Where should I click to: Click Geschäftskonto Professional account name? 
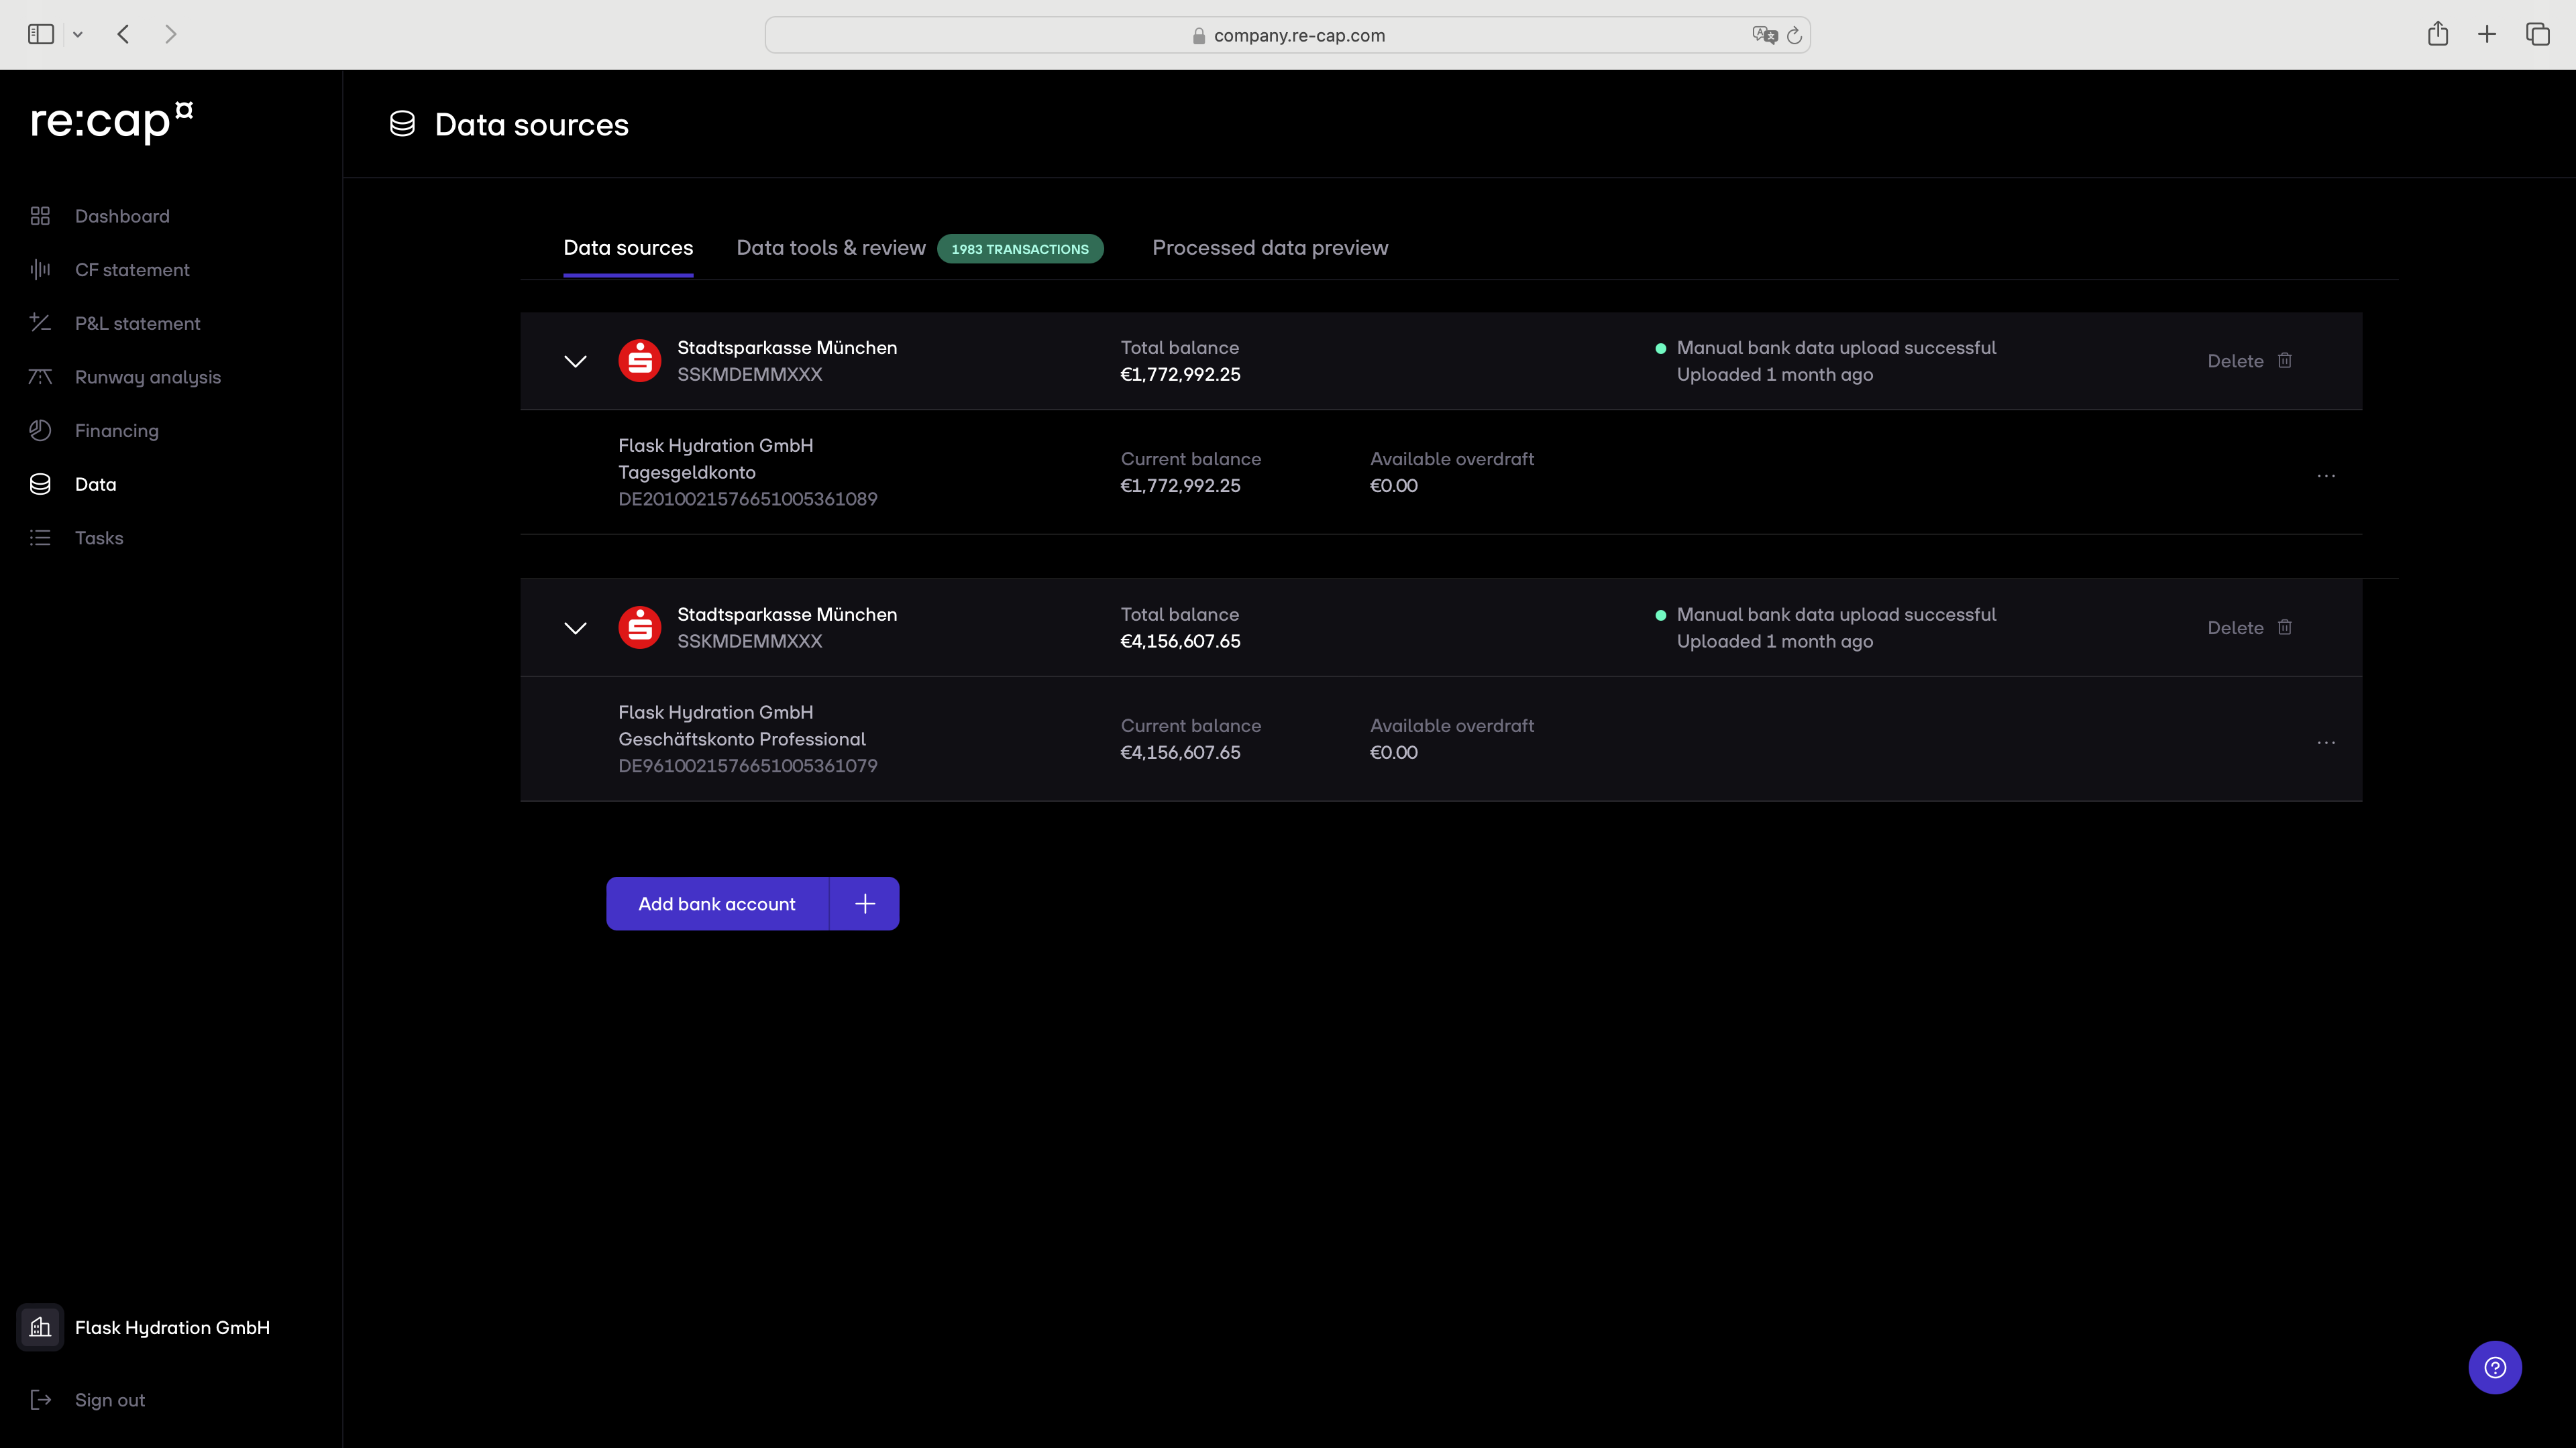click(x=742, y=739)
